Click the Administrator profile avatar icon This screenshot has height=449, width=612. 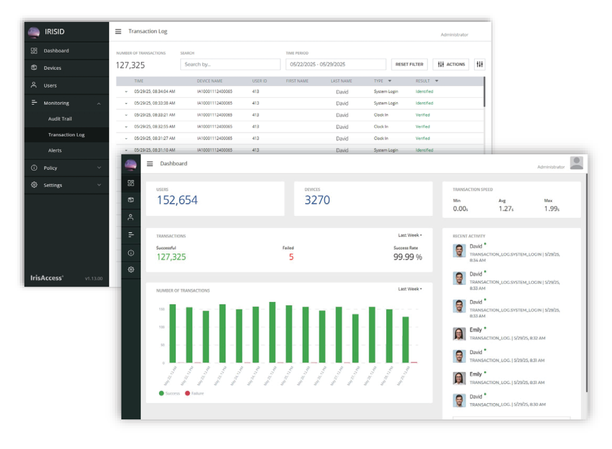pos(576,163)
